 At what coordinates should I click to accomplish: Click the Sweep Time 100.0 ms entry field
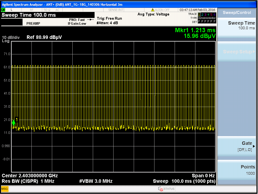pos(48,15)
